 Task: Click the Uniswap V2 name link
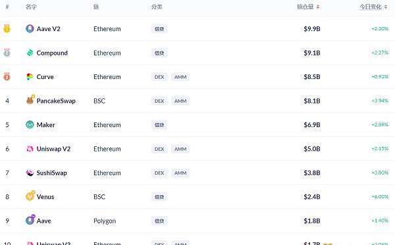tap(53, 149)
